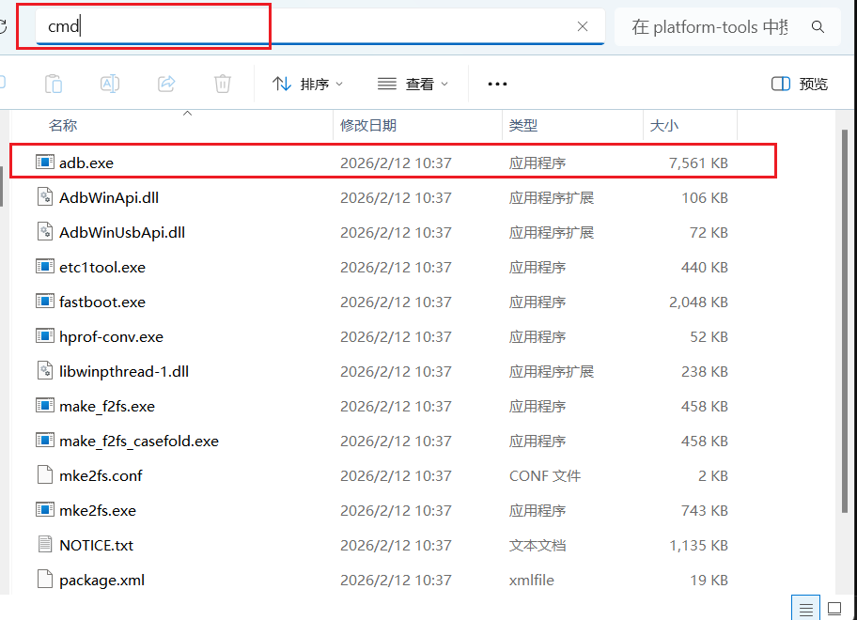Click the make_f2fs.exe file name

click(107, 407)
